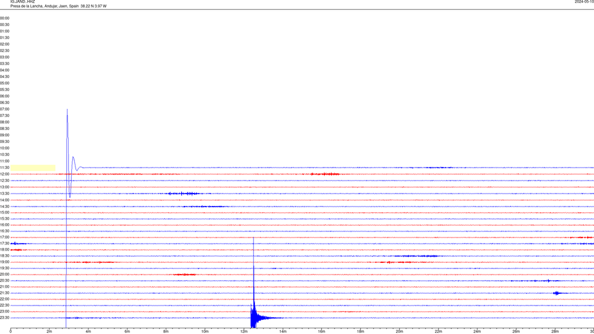Image resolution: width=594 pixels, height=334 pixels.
Task: Click the 8m tick label on the time axis
Action: [x=166, y=332]
